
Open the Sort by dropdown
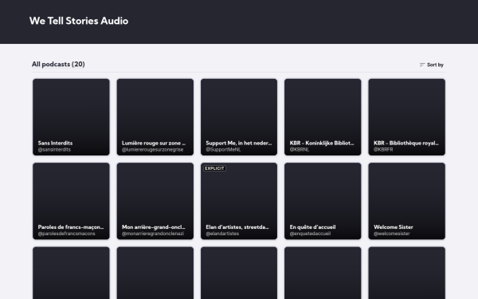click(431, 65)
